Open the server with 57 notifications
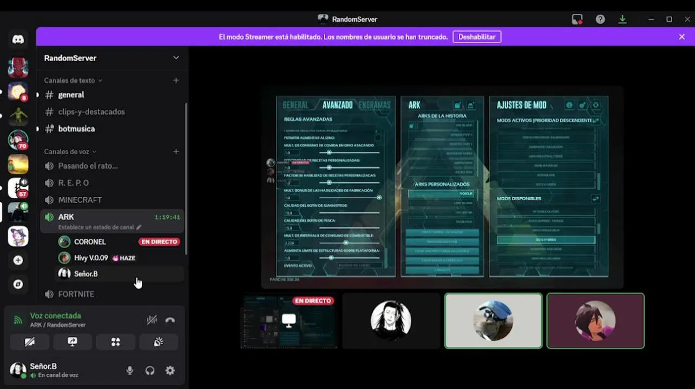Viewport: 695px width, 389px height. point(18,188)
